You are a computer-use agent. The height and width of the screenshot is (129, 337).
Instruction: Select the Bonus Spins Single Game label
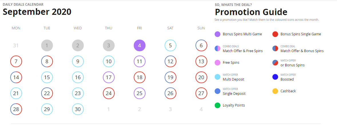301,34
